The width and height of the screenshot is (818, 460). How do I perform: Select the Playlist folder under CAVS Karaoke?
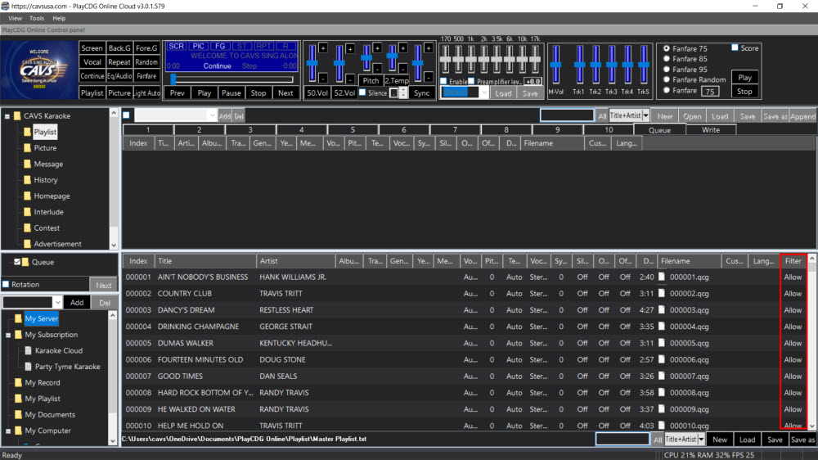click(45, 132)
